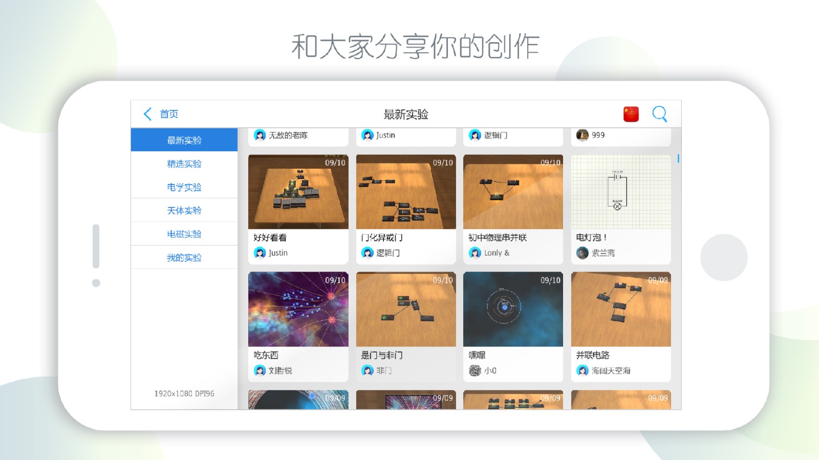Viewport: 819px width, 460px height.
Task: Switch to 电学实验 category
Action: [x=184, y=187]
